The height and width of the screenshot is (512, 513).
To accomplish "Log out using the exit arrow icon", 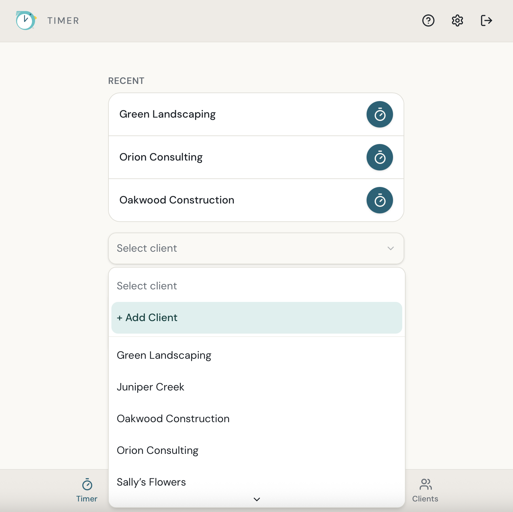I will (x=486, y=20).
